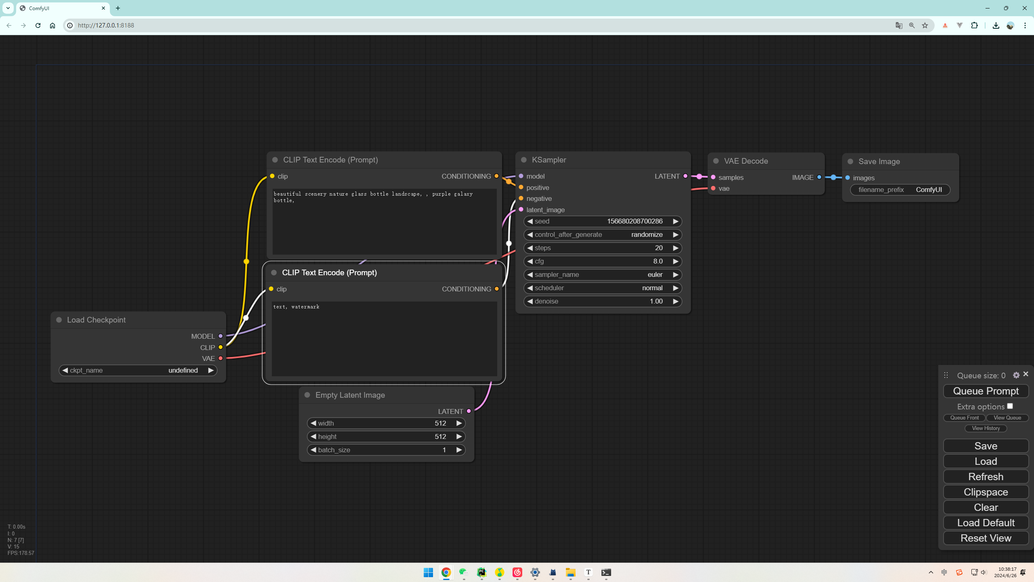Collapse the Empty Latent Image node dot
Image resolution: width=1034 pixels, height=582 pixels.
tap(307, 395)
